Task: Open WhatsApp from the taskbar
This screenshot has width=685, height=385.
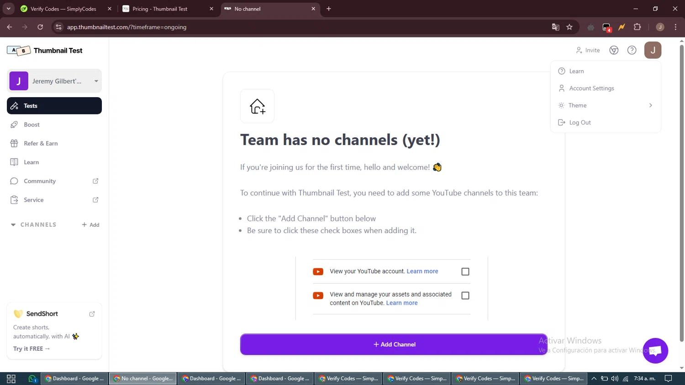Action: 32,379
